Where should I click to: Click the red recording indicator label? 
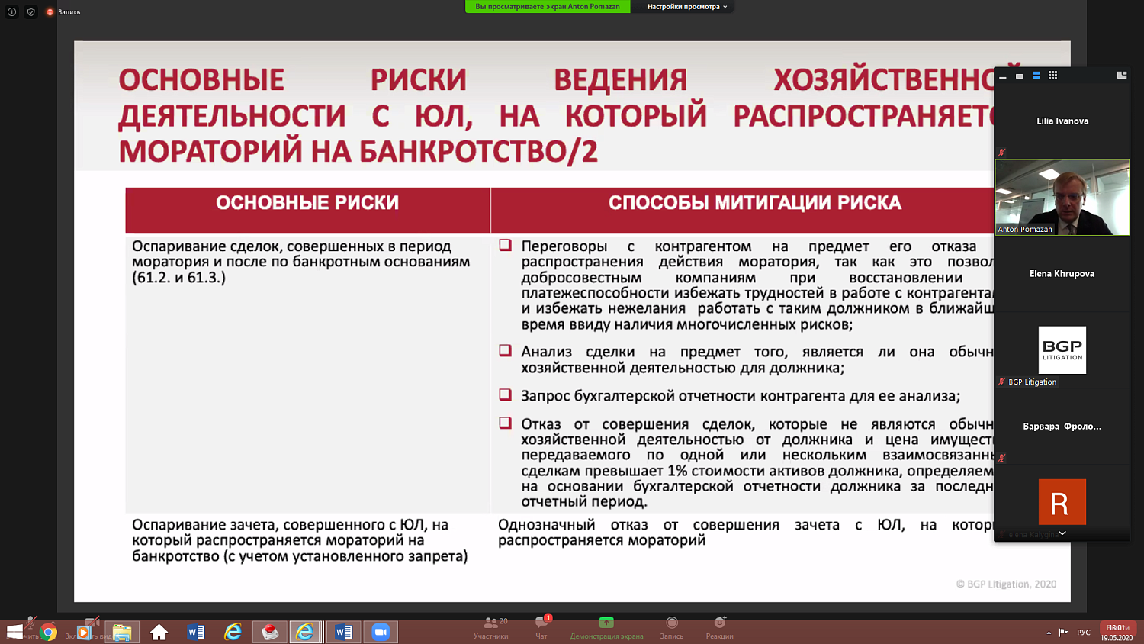click(63, 12)
